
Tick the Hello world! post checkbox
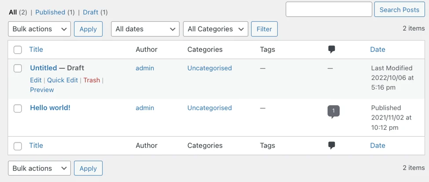point(18,108)
